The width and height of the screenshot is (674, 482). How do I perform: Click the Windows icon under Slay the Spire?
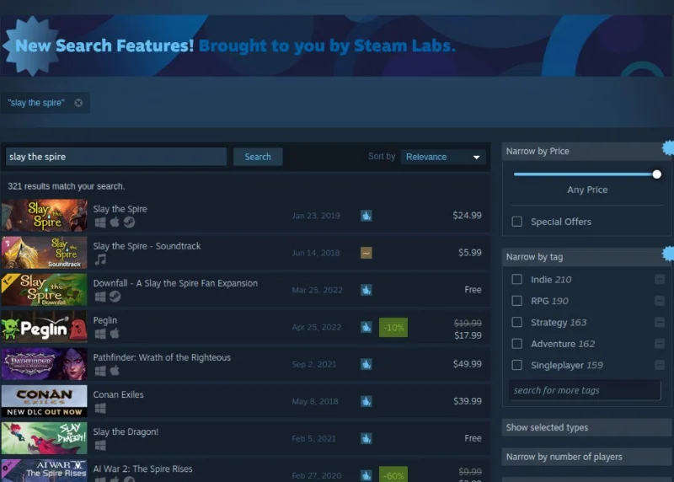(100, 222)
